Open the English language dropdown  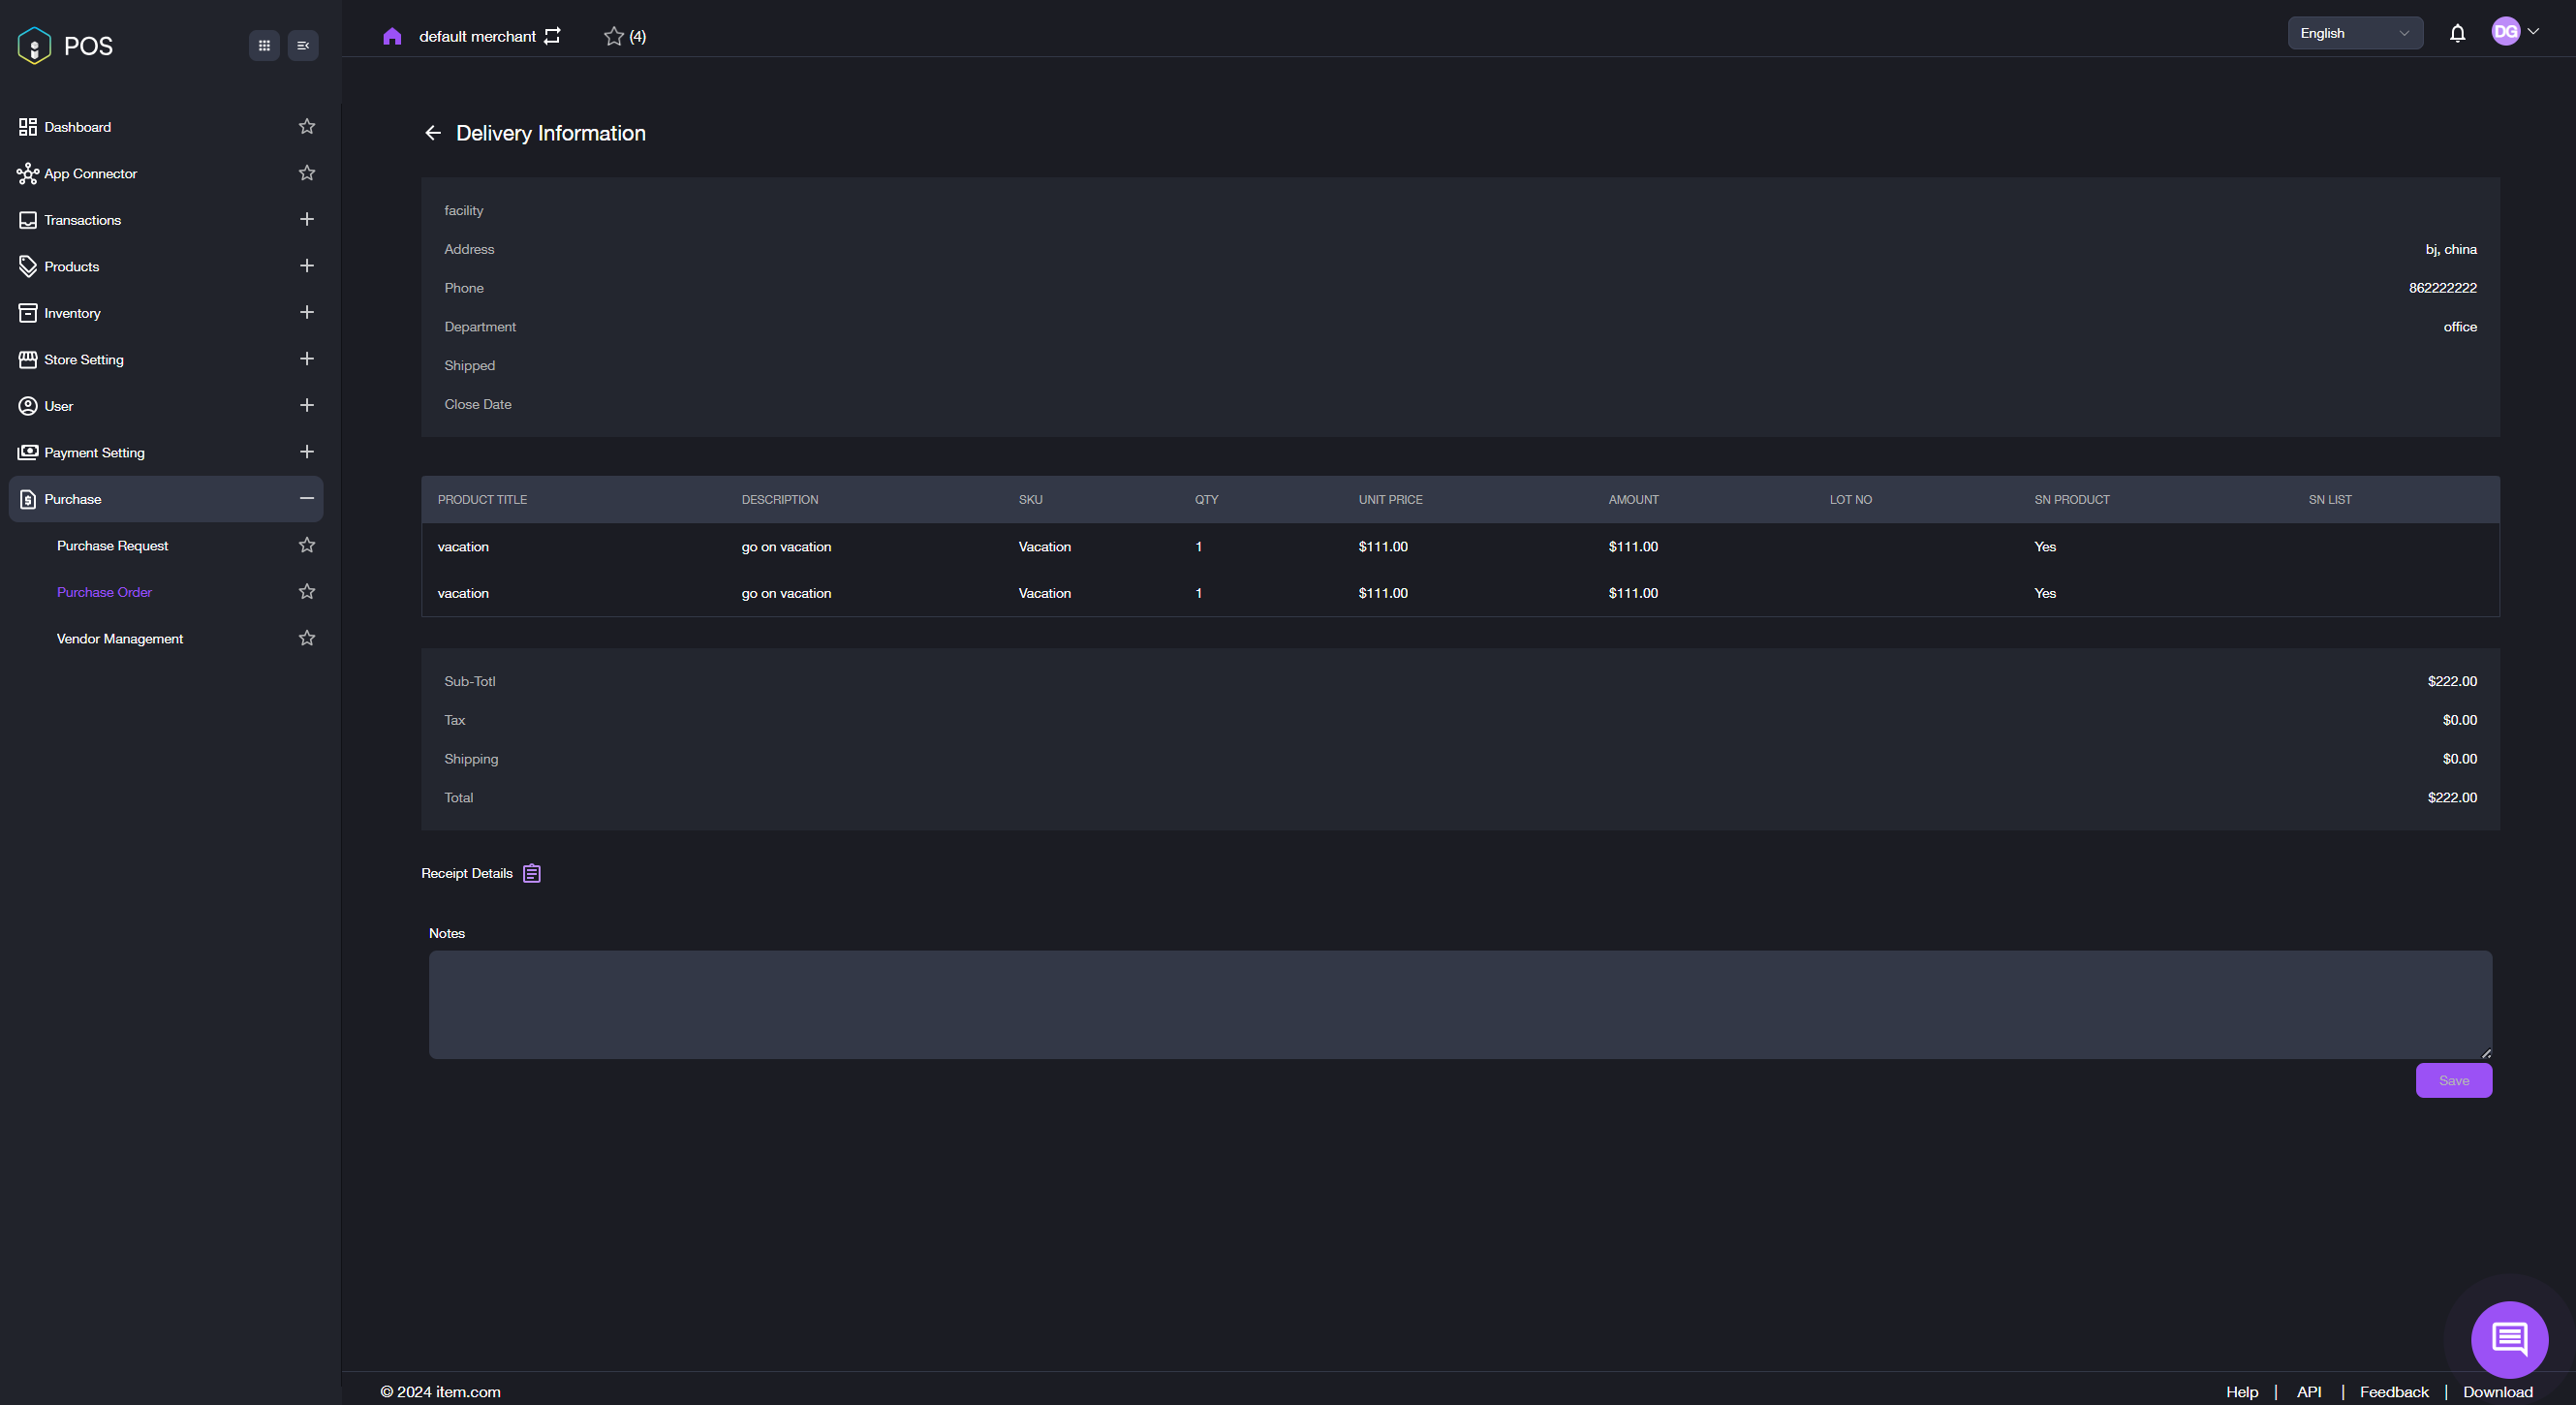click(2354, 33)
